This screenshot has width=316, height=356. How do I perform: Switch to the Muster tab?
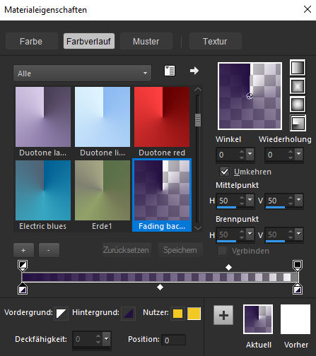pos(146,41)
